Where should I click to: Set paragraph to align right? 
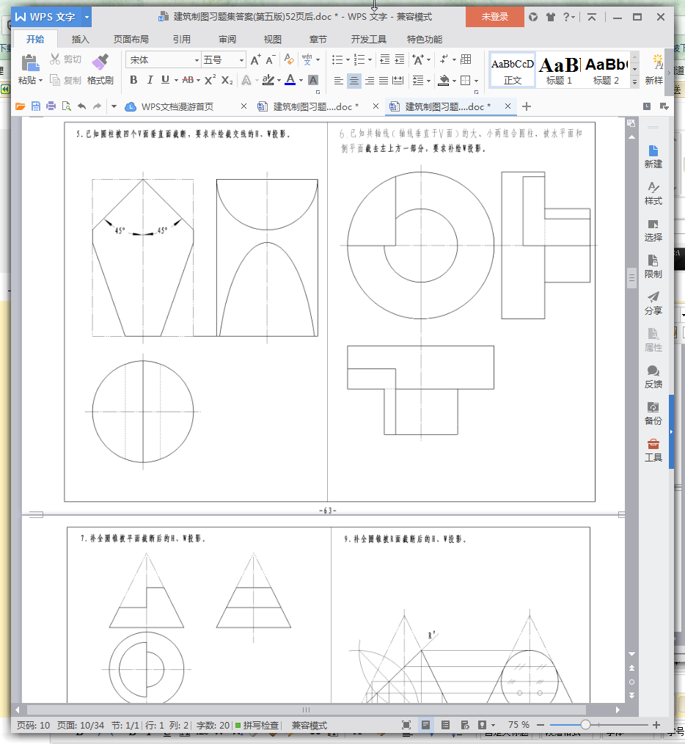click(370, 80)
